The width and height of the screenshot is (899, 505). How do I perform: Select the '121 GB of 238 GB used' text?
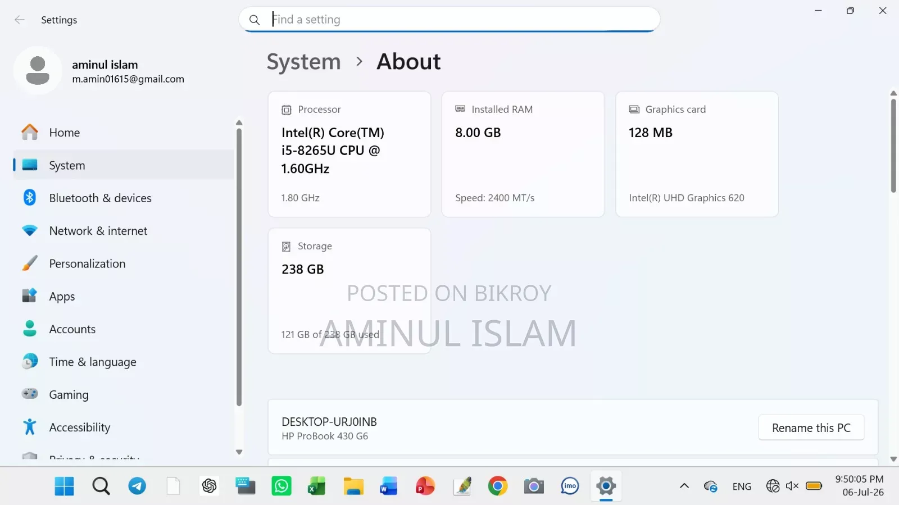click(x=330, y=334)
